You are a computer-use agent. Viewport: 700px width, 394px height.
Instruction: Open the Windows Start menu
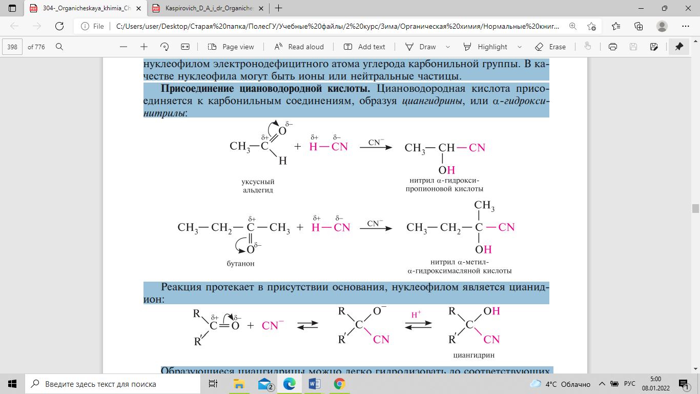pos(12,384)
